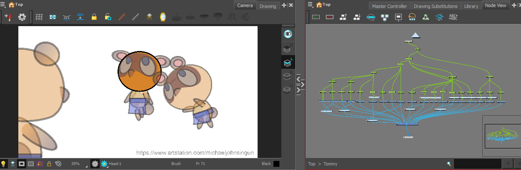The height and width of the screenshot is (170, 521).
Task: Click the yellow Lock icon in toolbar
Action: 94,17
